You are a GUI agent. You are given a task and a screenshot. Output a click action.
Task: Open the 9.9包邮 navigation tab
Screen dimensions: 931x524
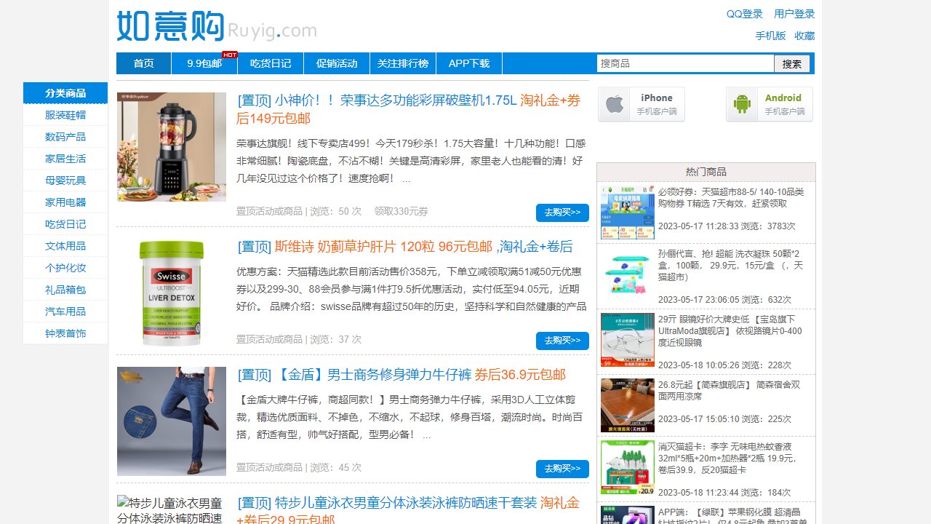click(x=204, y=63)
